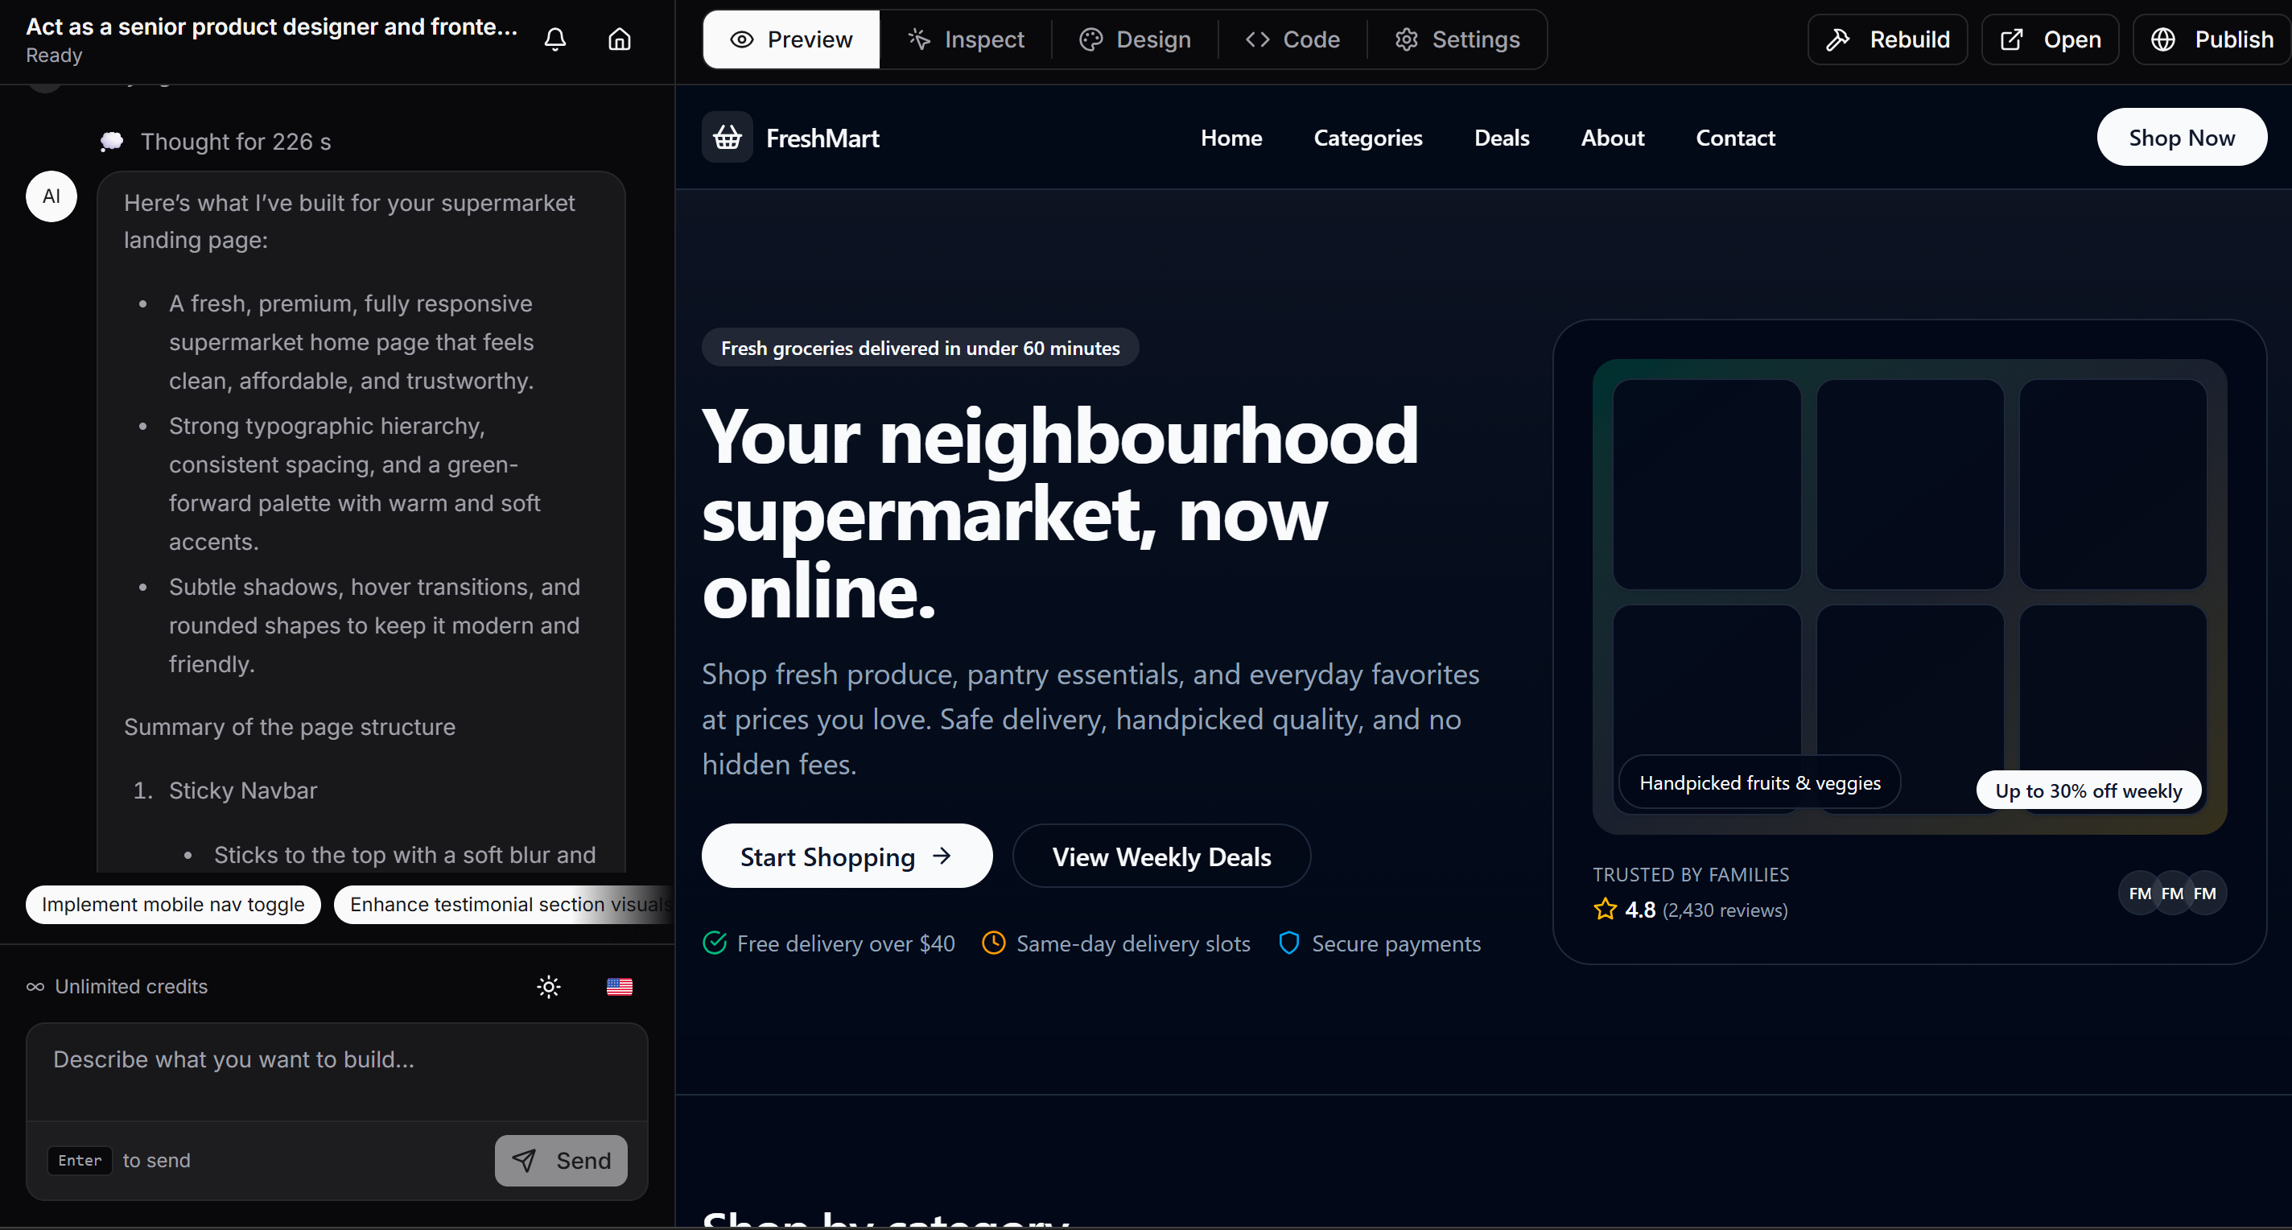Click green checkmark beside Free delivery
Viewport: 2292px width, 1230px height.
pos(715,943)
